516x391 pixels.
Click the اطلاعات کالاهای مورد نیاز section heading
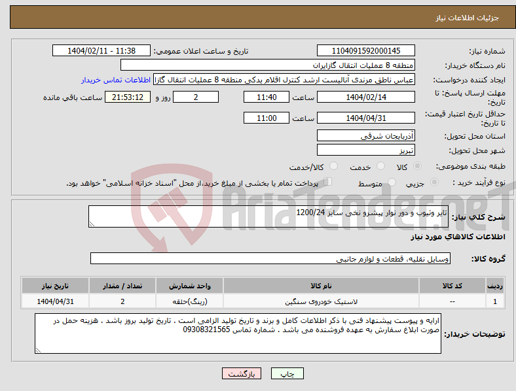tap(458, 237)
